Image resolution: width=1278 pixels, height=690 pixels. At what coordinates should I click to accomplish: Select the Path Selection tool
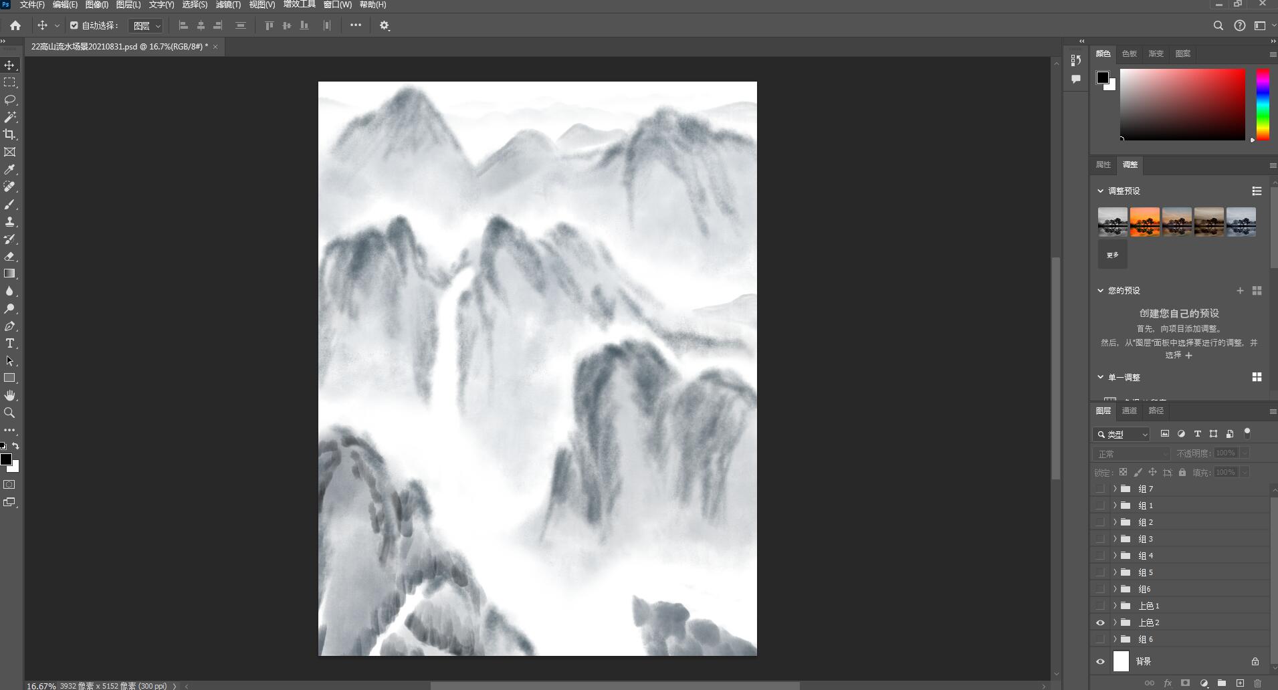coord(9,361)
